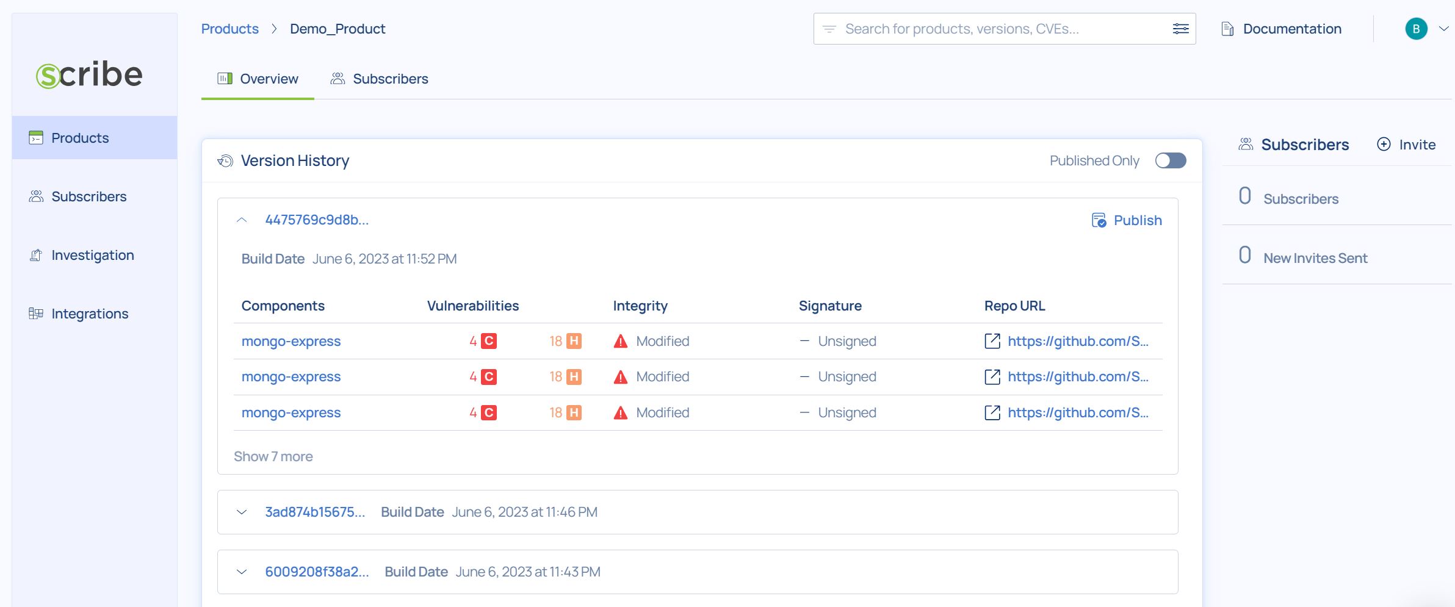Click the Vulnerabilities column header

(x=473, y=306)
